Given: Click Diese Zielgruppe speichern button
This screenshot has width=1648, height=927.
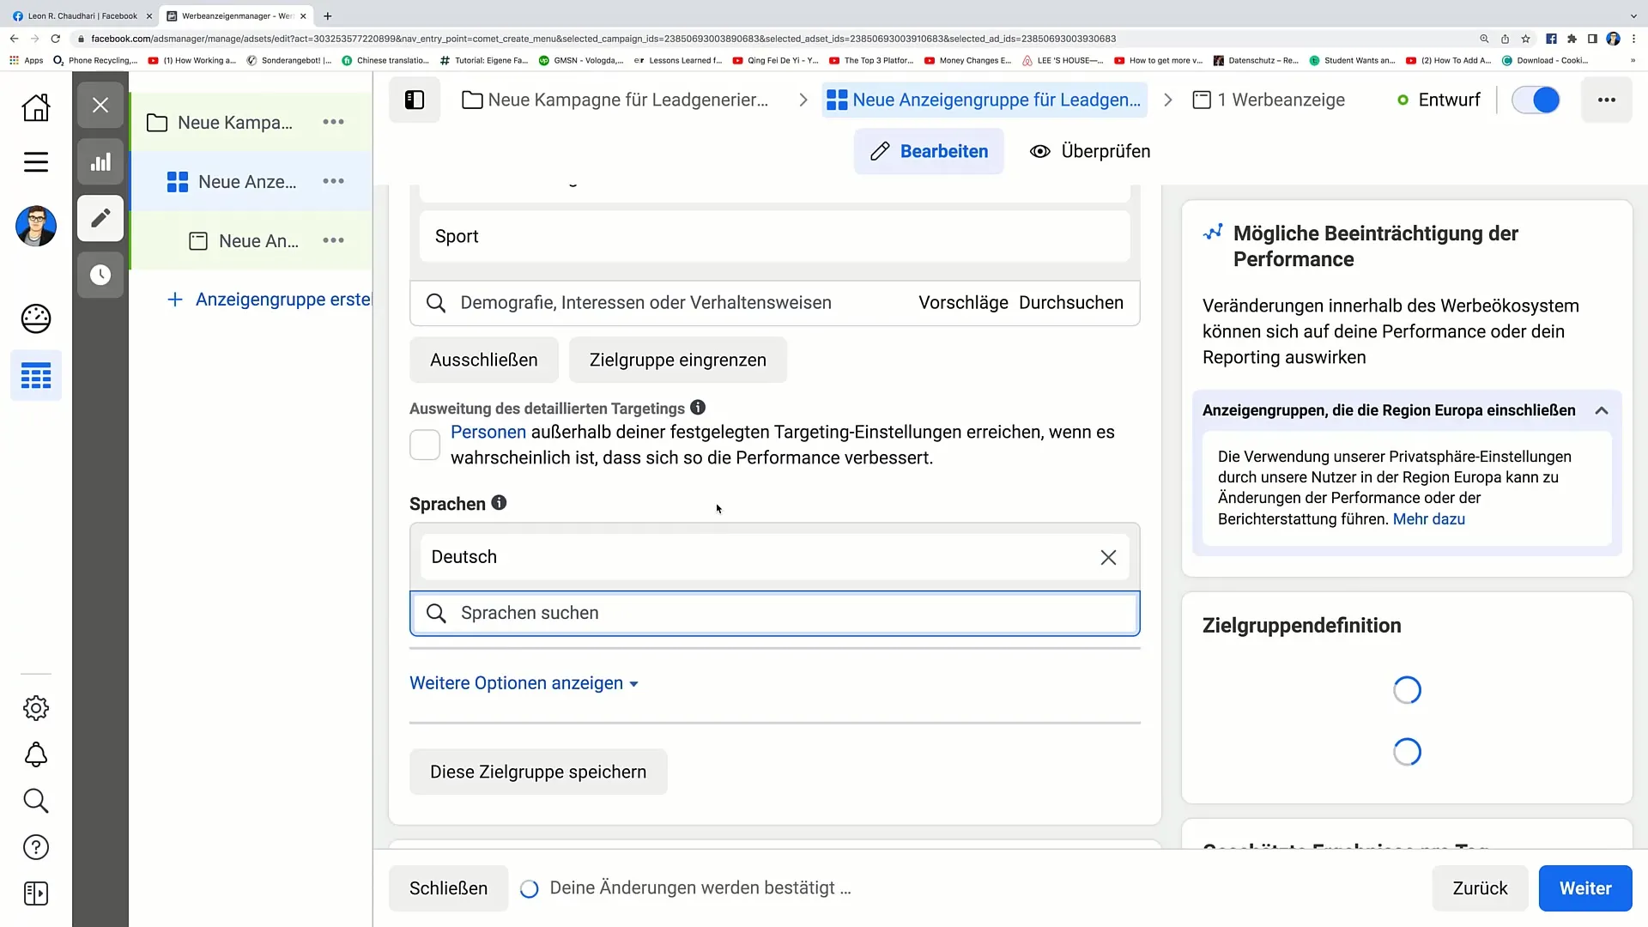Looking at the screenshot, I should [538, 772].
